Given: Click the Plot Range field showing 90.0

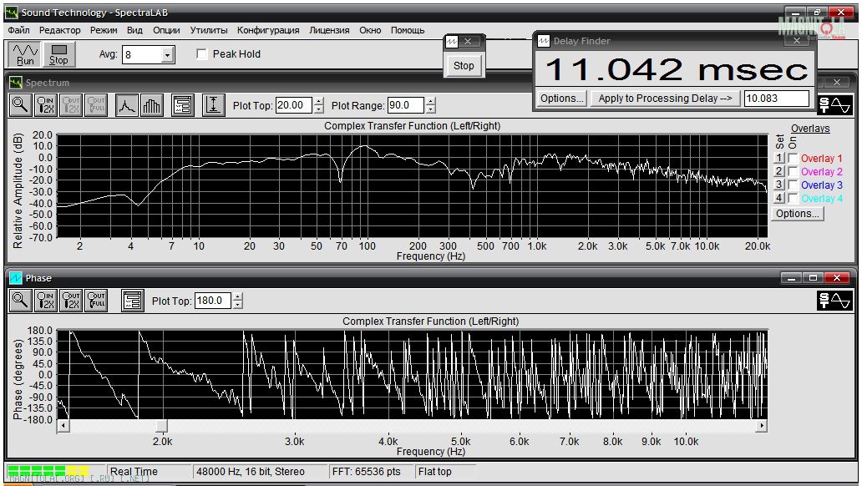Looking at the screenshot, I should click(406, 105).
